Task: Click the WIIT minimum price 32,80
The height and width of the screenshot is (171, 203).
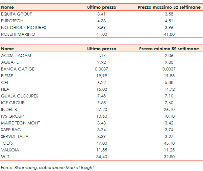Action: pyautogui.click(x=169, y=156)
